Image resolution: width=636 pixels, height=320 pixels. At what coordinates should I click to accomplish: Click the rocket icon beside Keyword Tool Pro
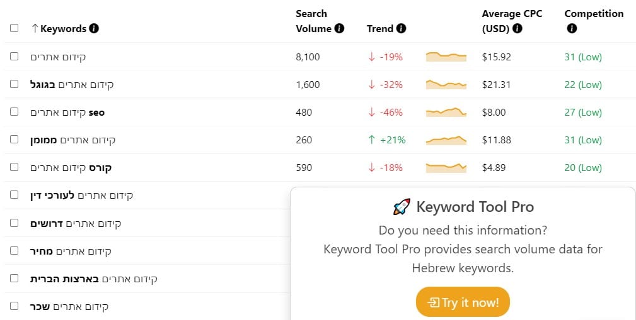pos(402,207)
